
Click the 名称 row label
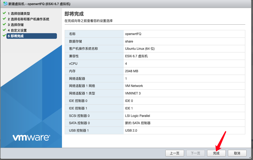tap(72, 34)
